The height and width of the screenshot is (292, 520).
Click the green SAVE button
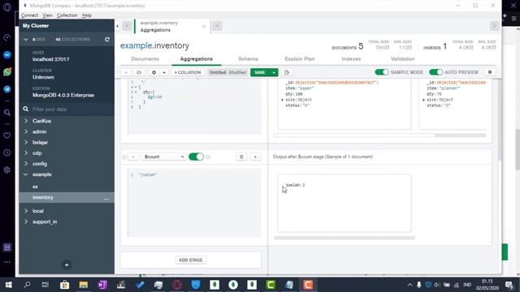(x=260, y=72)
